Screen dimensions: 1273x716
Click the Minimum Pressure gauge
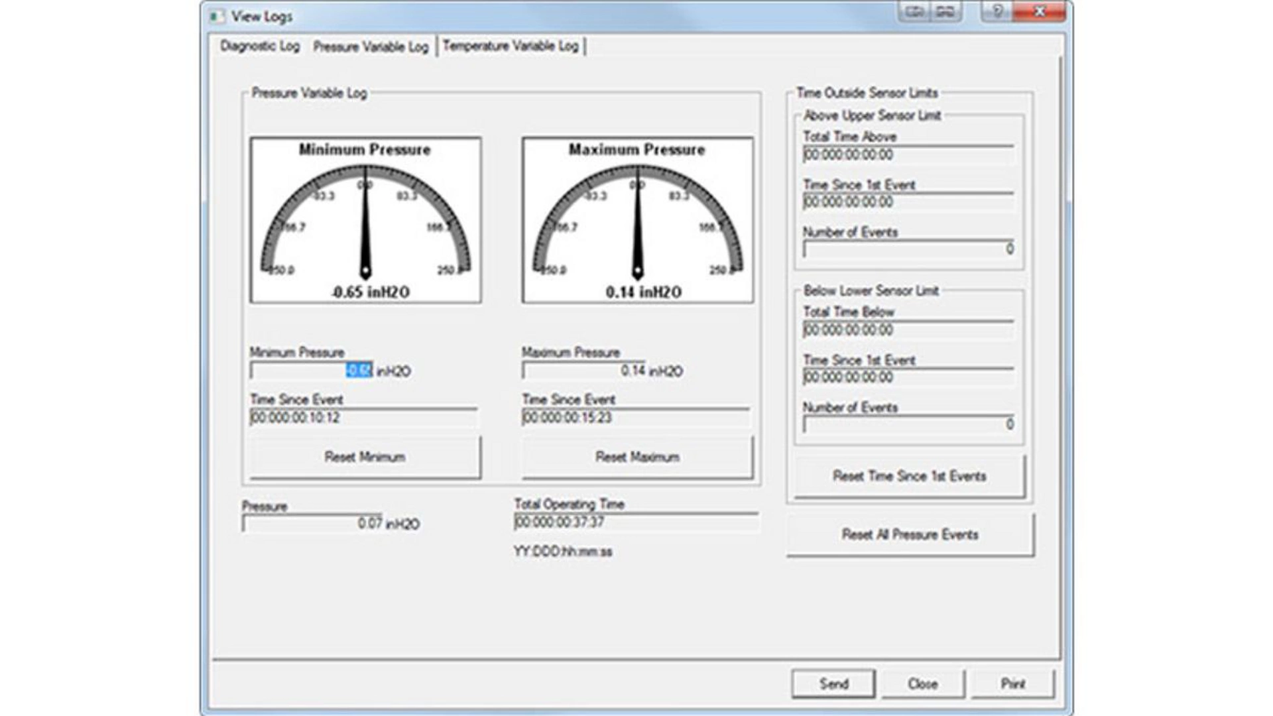[x=365, y=220]
